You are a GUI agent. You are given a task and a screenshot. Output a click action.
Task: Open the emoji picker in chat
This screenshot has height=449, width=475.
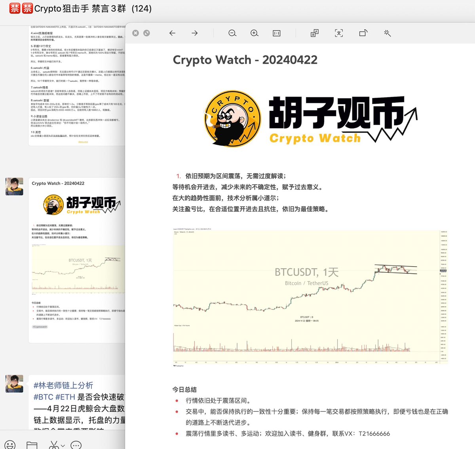point(10,445)
